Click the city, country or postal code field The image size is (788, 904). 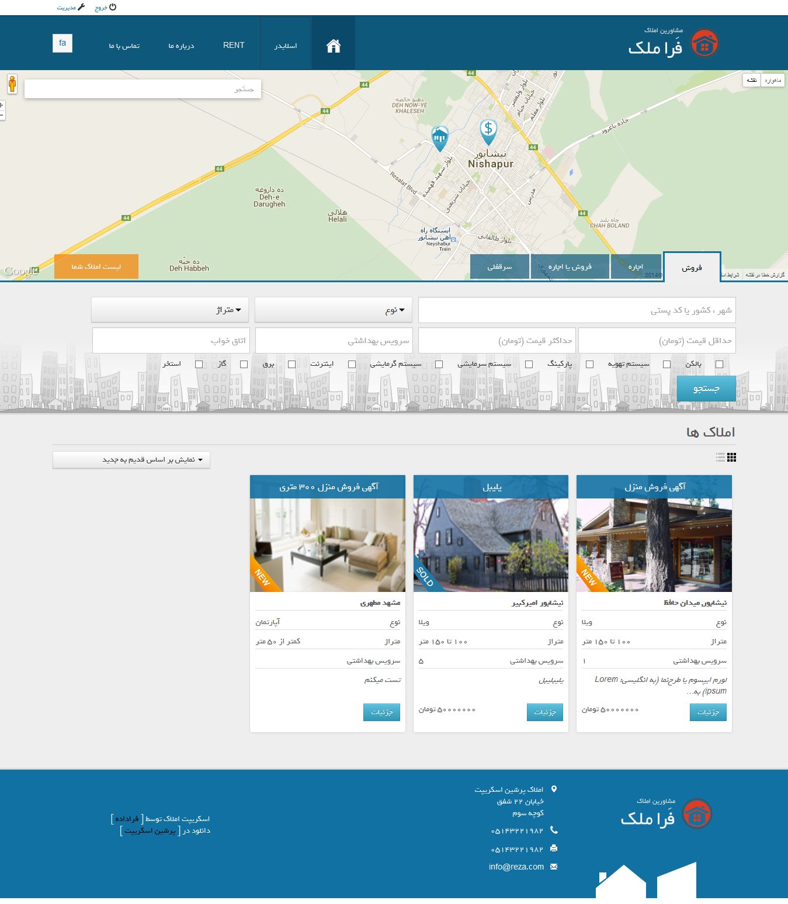(x=577, y=310)
